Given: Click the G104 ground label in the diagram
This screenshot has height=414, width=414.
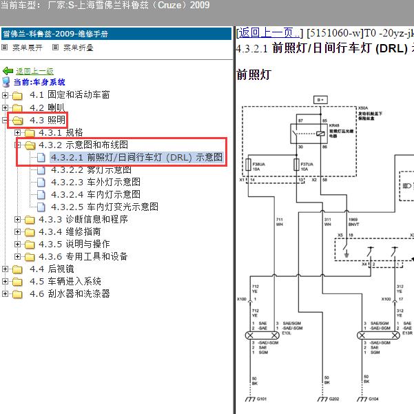Looking at the screenshot, I should [373, 399].
